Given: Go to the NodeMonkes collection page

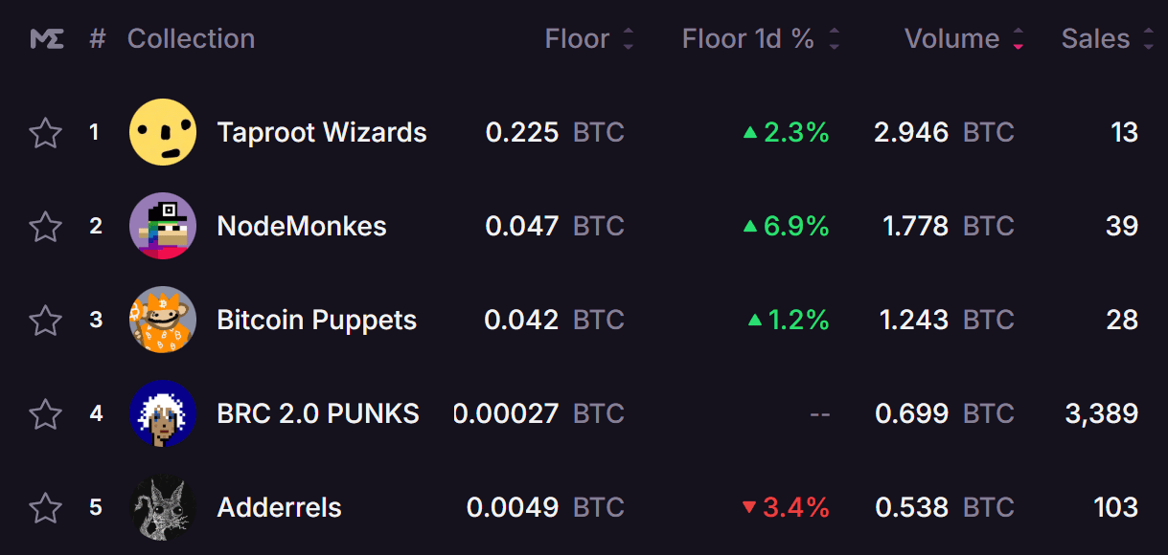Looking at the screenshot, I should (302, 226).
